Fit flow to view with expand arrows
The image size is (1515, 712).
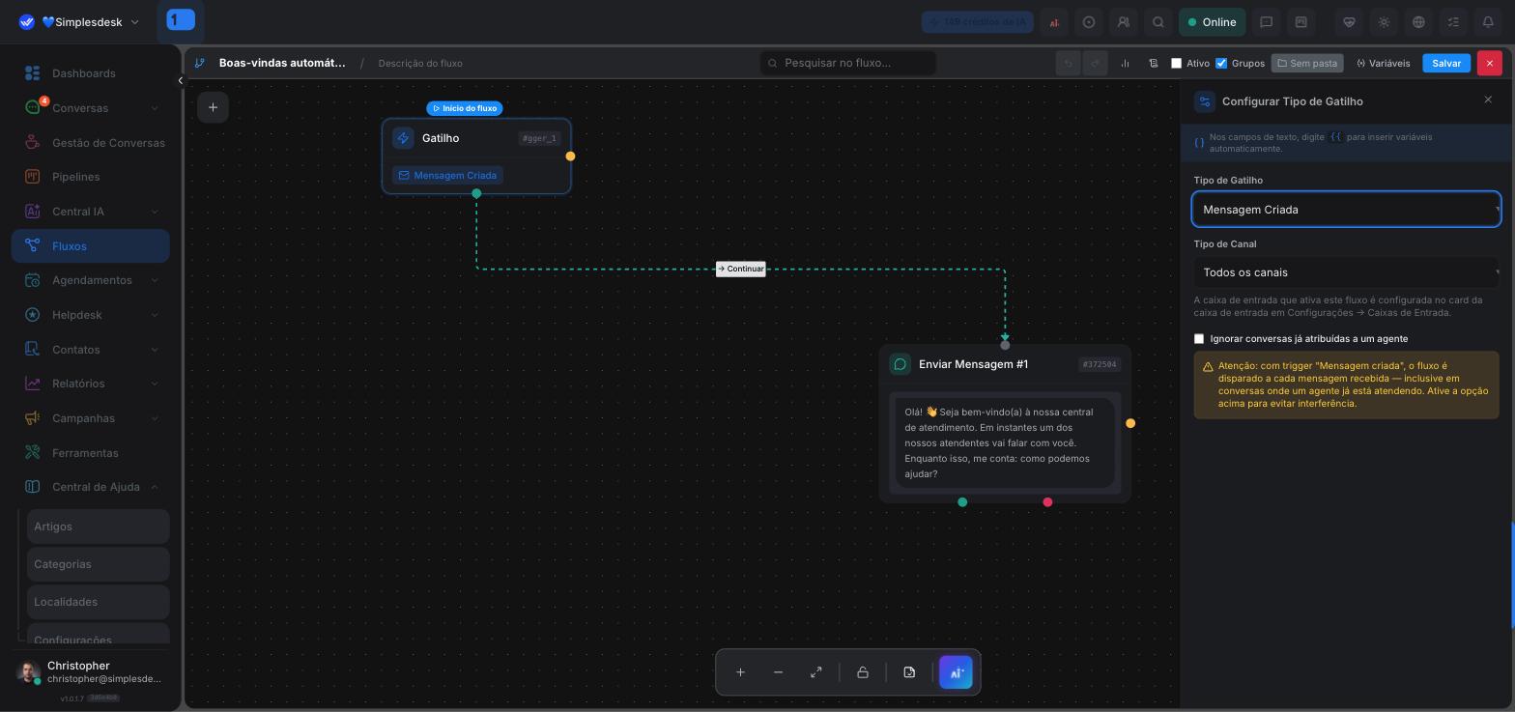816,672
